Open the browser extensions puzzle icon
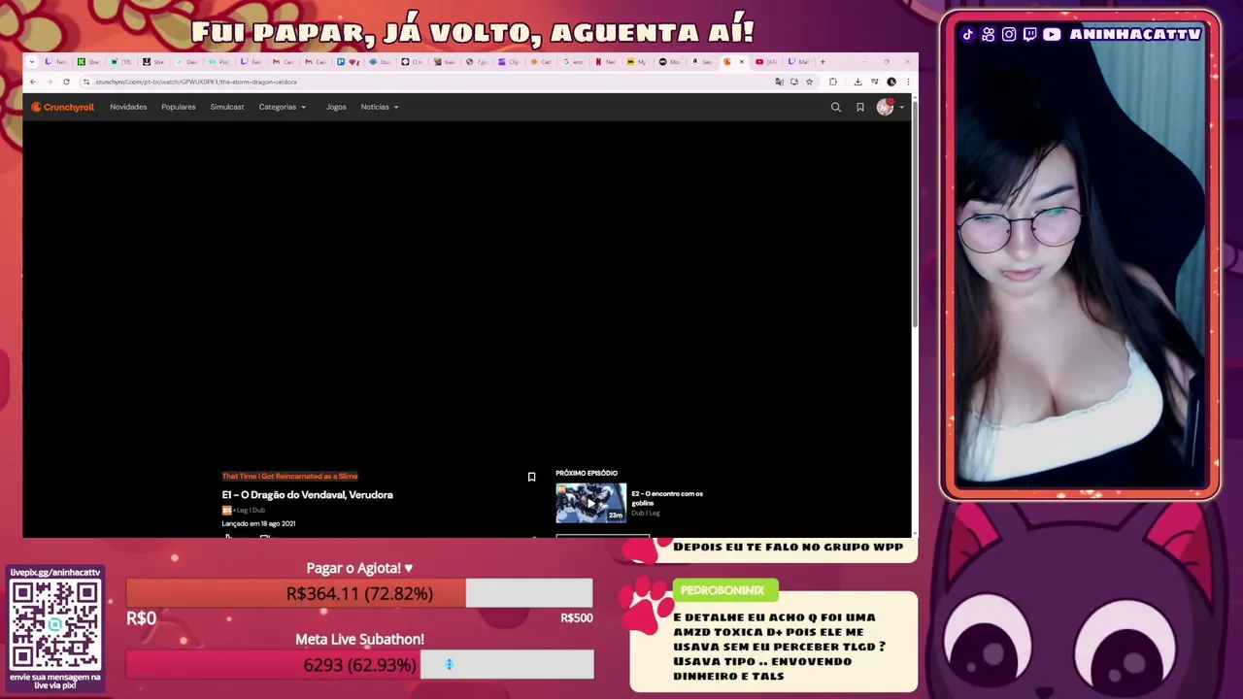The image size is (1243, 699). 833,82
